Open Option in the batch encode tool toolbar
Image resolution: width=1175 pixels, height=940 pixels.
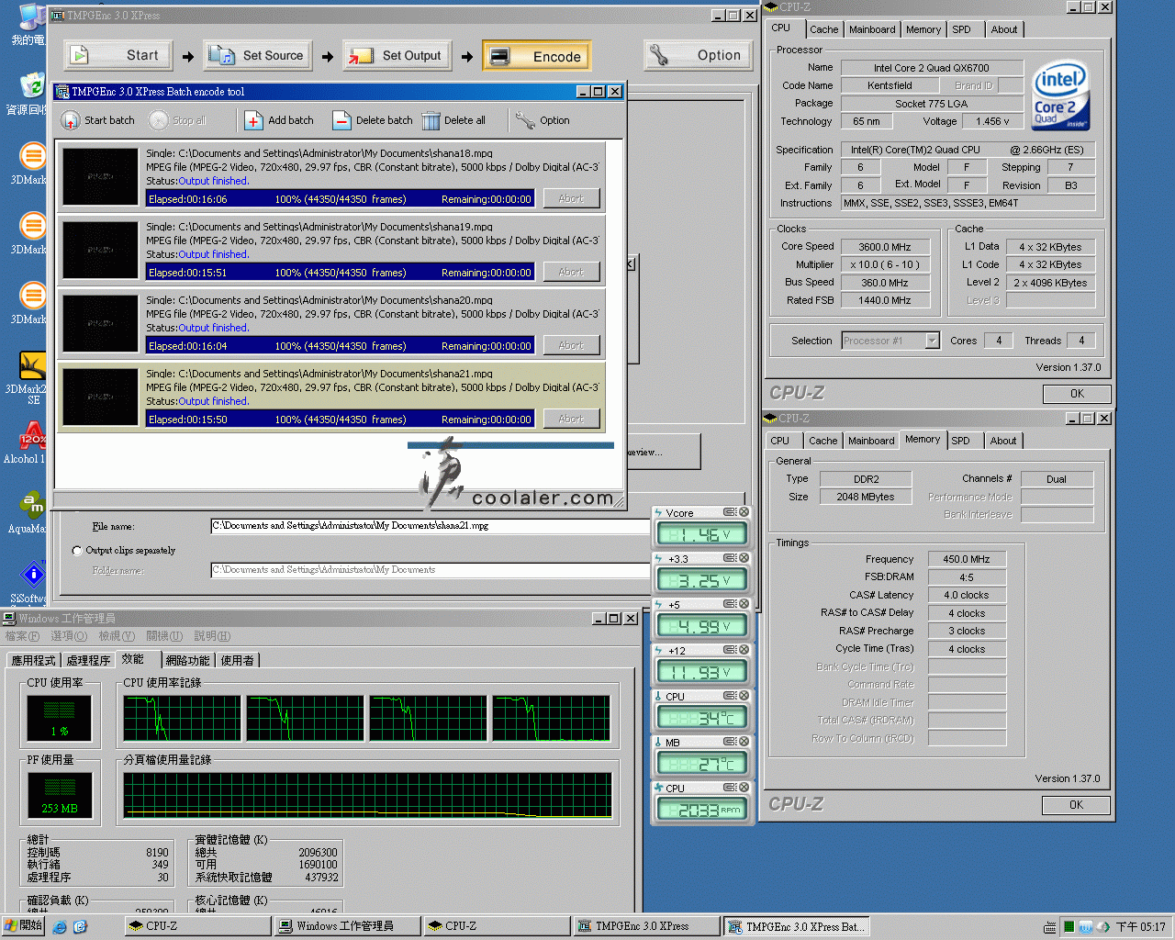(x=543, y=120)
